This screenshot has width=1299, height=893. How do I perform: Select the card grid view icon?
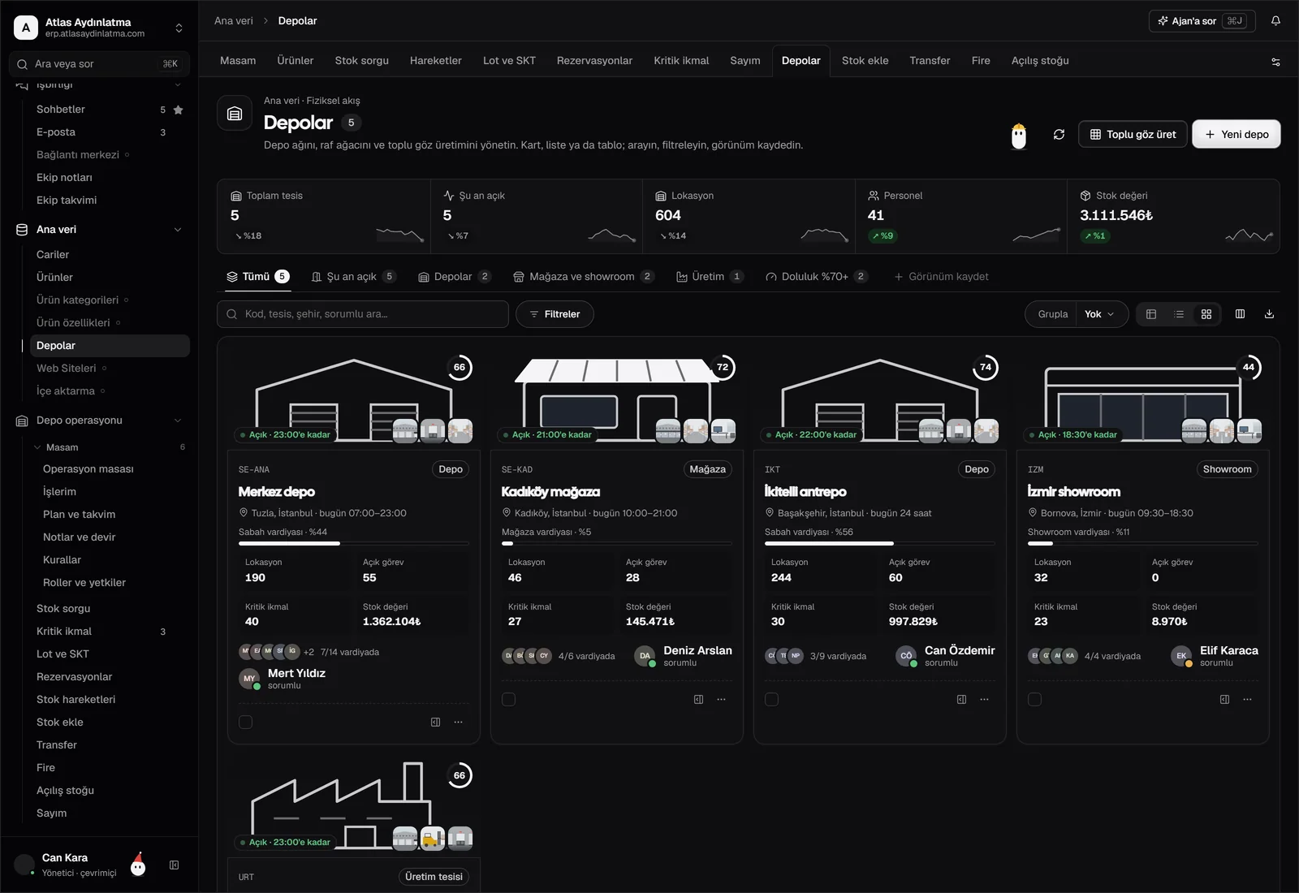[x=1206, y=314]
